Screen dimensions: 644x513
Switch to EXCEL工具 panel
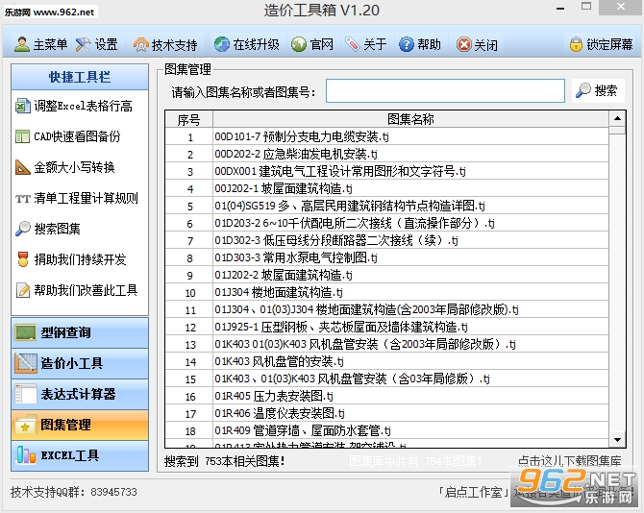[80, 455]
